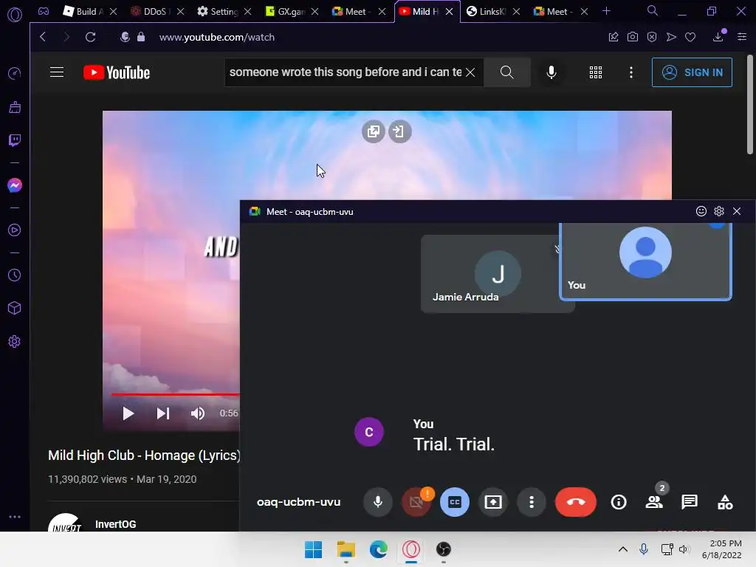The width and height of the screenshot is (756, 567).
Task: Click the YouTube logo
Action: [x=117, y=72]
